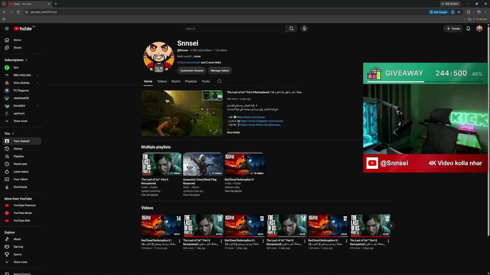Play the featured Last of Us video

coord(182,113)
